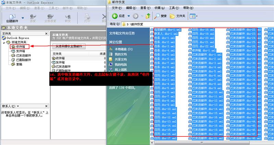The height and width of the screenshot is (145, 274).
Task: Select 收件箱 in the folder tree
Action: coord(21,47)
